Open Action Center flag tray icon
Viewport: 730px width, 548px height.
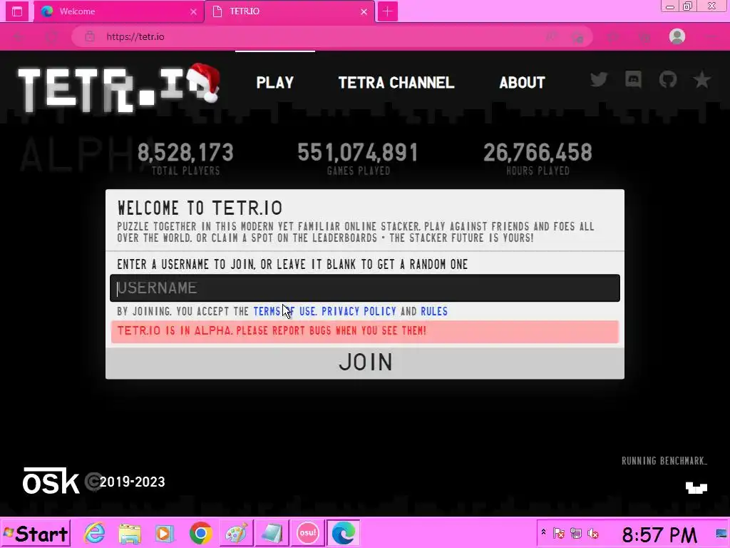[559, 533]
